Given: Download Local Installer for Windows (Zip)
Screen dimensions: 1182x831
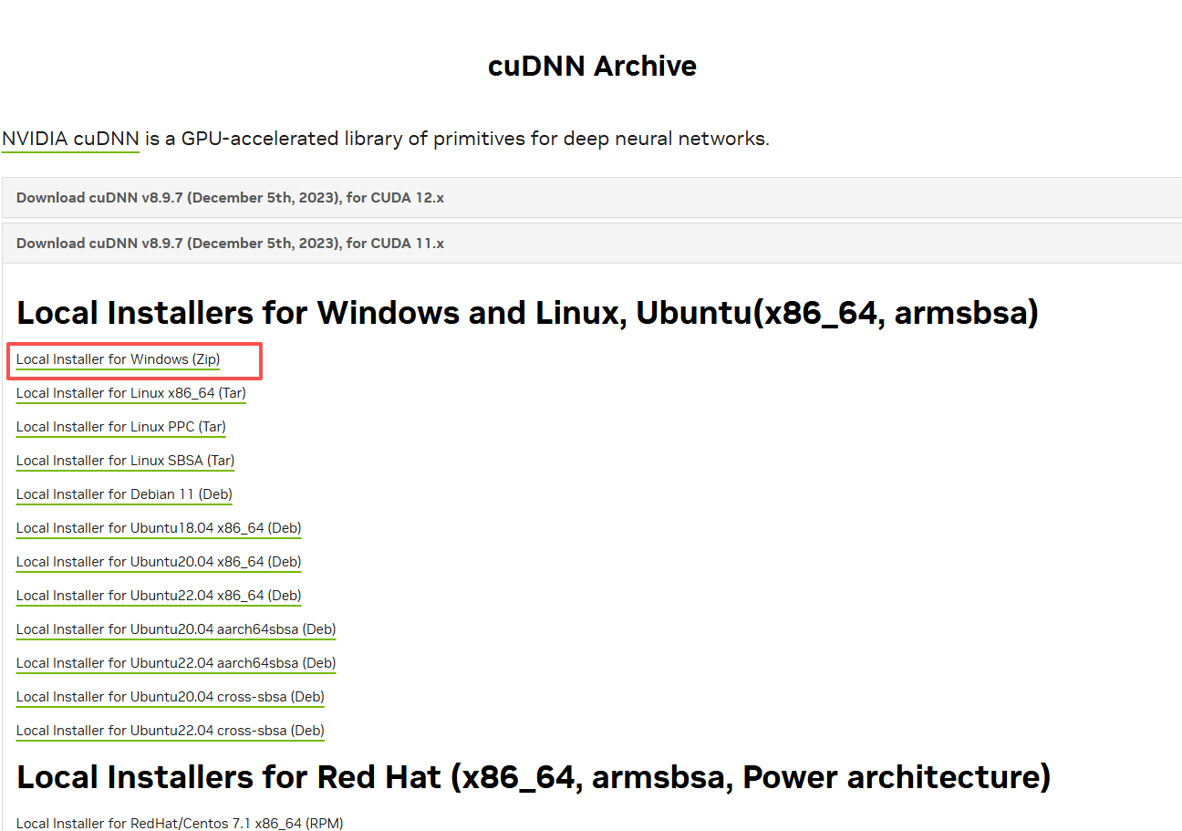Looking at the screenshot, I should [x=119, y=359].
